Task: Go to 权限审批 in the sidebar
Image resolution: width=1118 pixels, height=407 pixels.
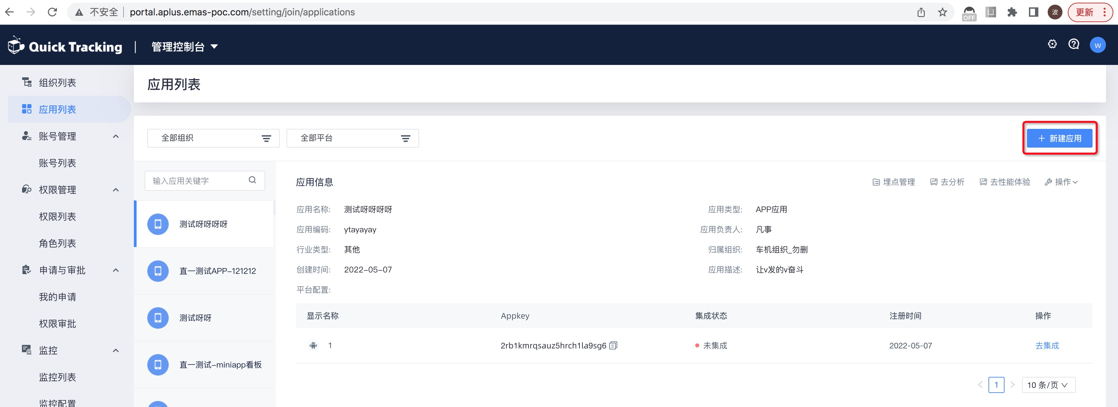Action: (x=57, y=324)
